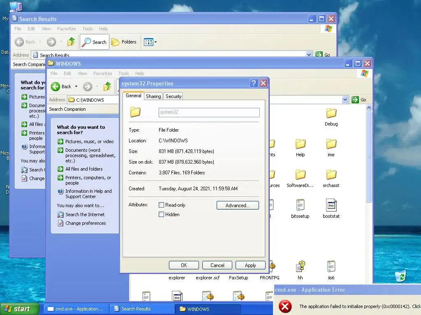
Task: Select the General tab
Action: pyautogui.click(x=134, y=96)
